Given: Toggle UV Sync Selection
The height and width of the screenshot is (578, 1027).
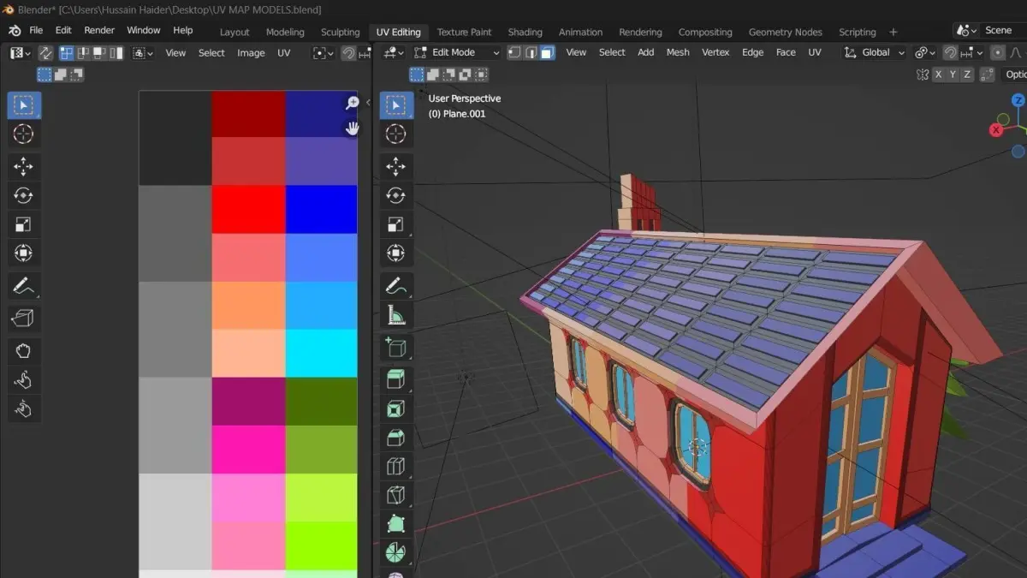Looking at the screenshot, I should pyautogui.click(x=45, y=53).
